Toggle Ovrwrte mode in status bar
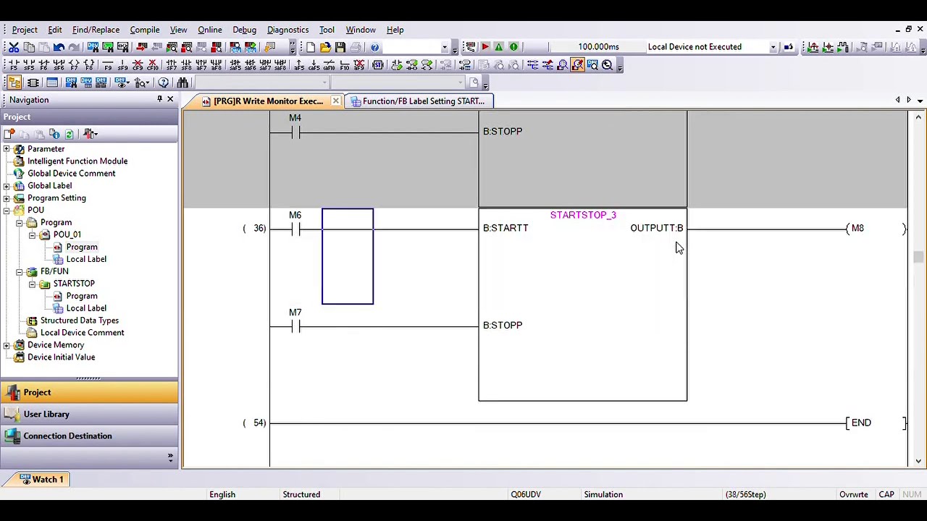927x521 pixels. (x=853, y=494)
